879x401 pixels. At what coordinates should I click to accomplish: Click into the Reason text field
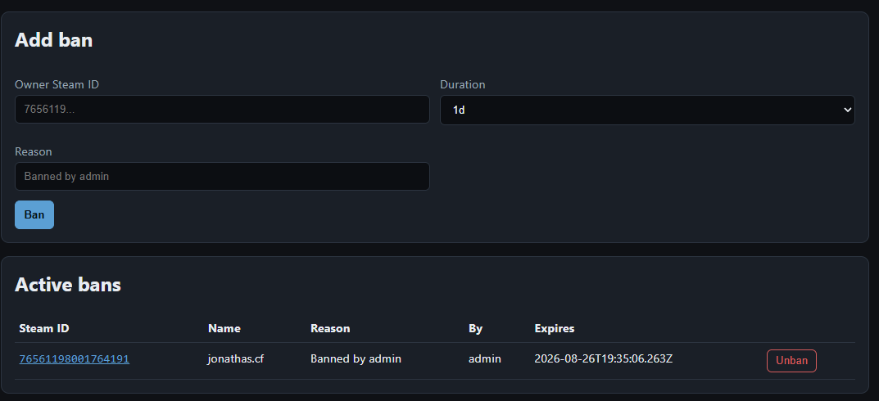click(222, 177)
